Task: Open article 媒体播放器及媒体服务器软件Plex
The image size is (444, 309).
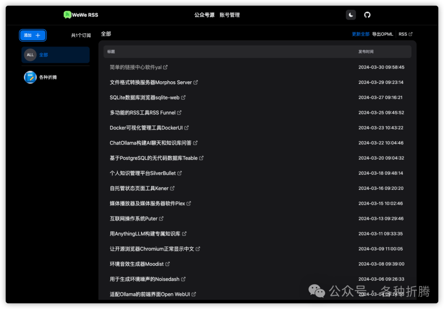Action: point(147,203)
